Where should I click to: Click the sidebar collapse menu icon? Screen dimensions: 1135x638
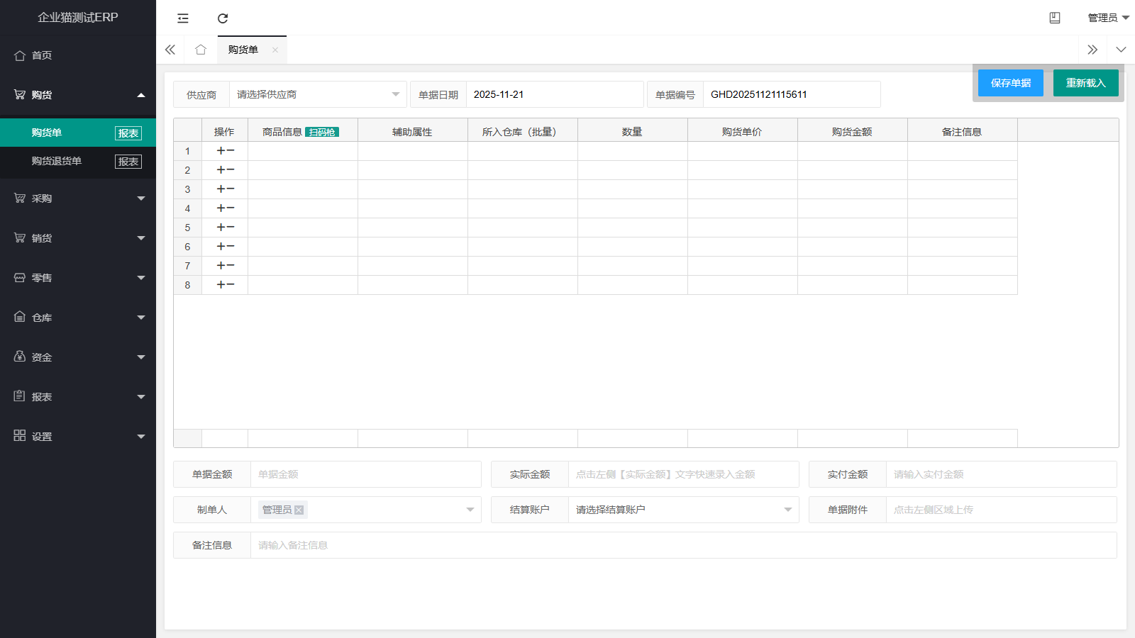tap(183, 18)
